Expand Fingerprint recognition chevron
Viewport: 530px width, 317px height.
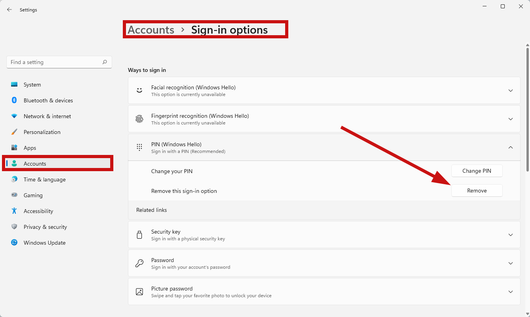pos(511,119)
